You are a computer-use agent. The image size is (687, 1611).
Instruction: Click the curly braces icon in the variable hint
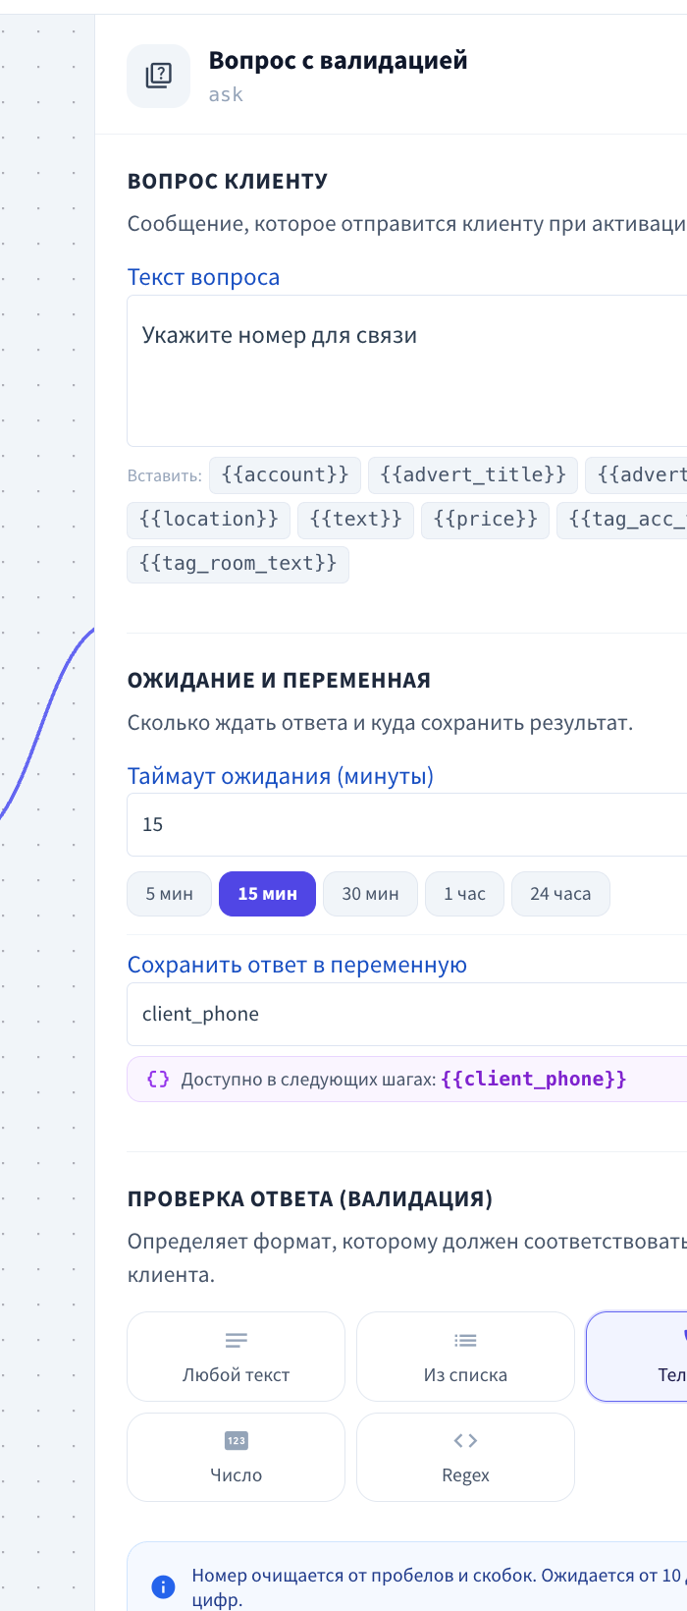click(x=158, y=1080)
